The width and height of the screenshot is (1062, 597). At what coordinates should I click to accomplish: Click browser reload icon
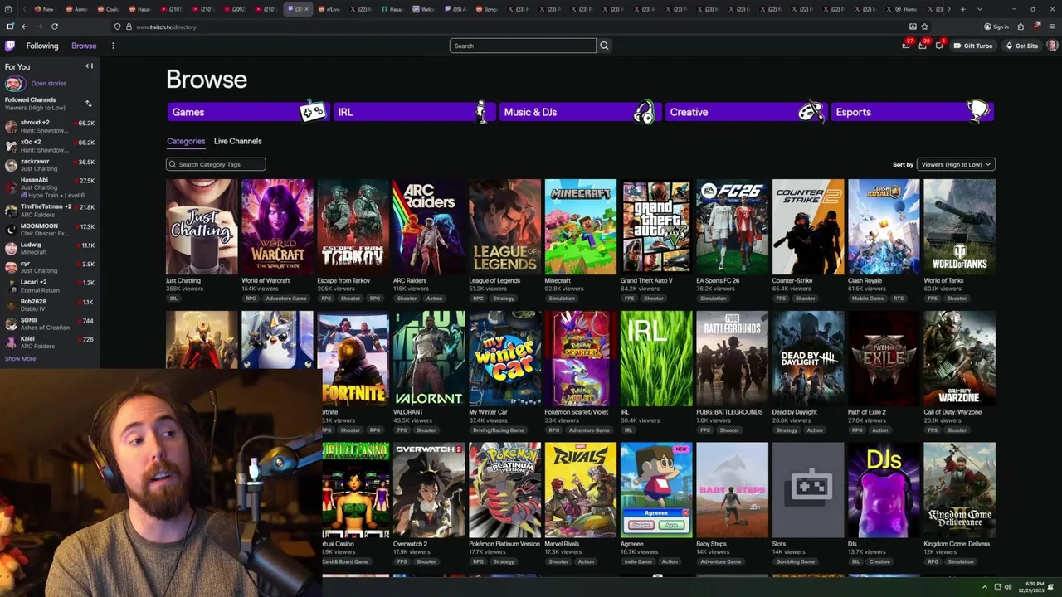coord(55,27)
